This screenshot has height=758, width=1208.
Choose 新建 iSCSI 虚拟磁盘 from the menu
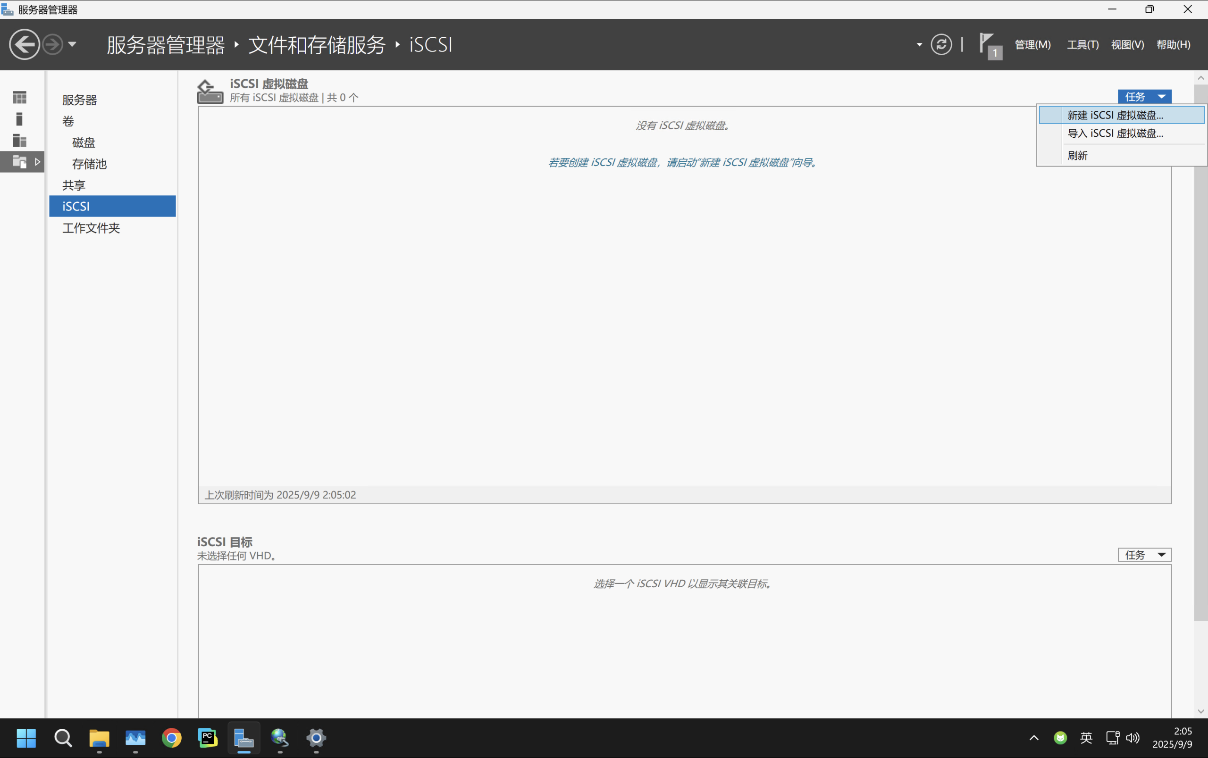pyautogui.click(x=1115, y=115)
